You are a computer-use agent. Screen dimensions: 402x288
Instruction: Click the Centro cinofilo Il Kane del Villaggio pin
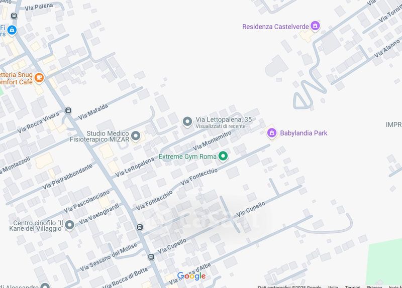pyautogui.click(x=69, y=225)
